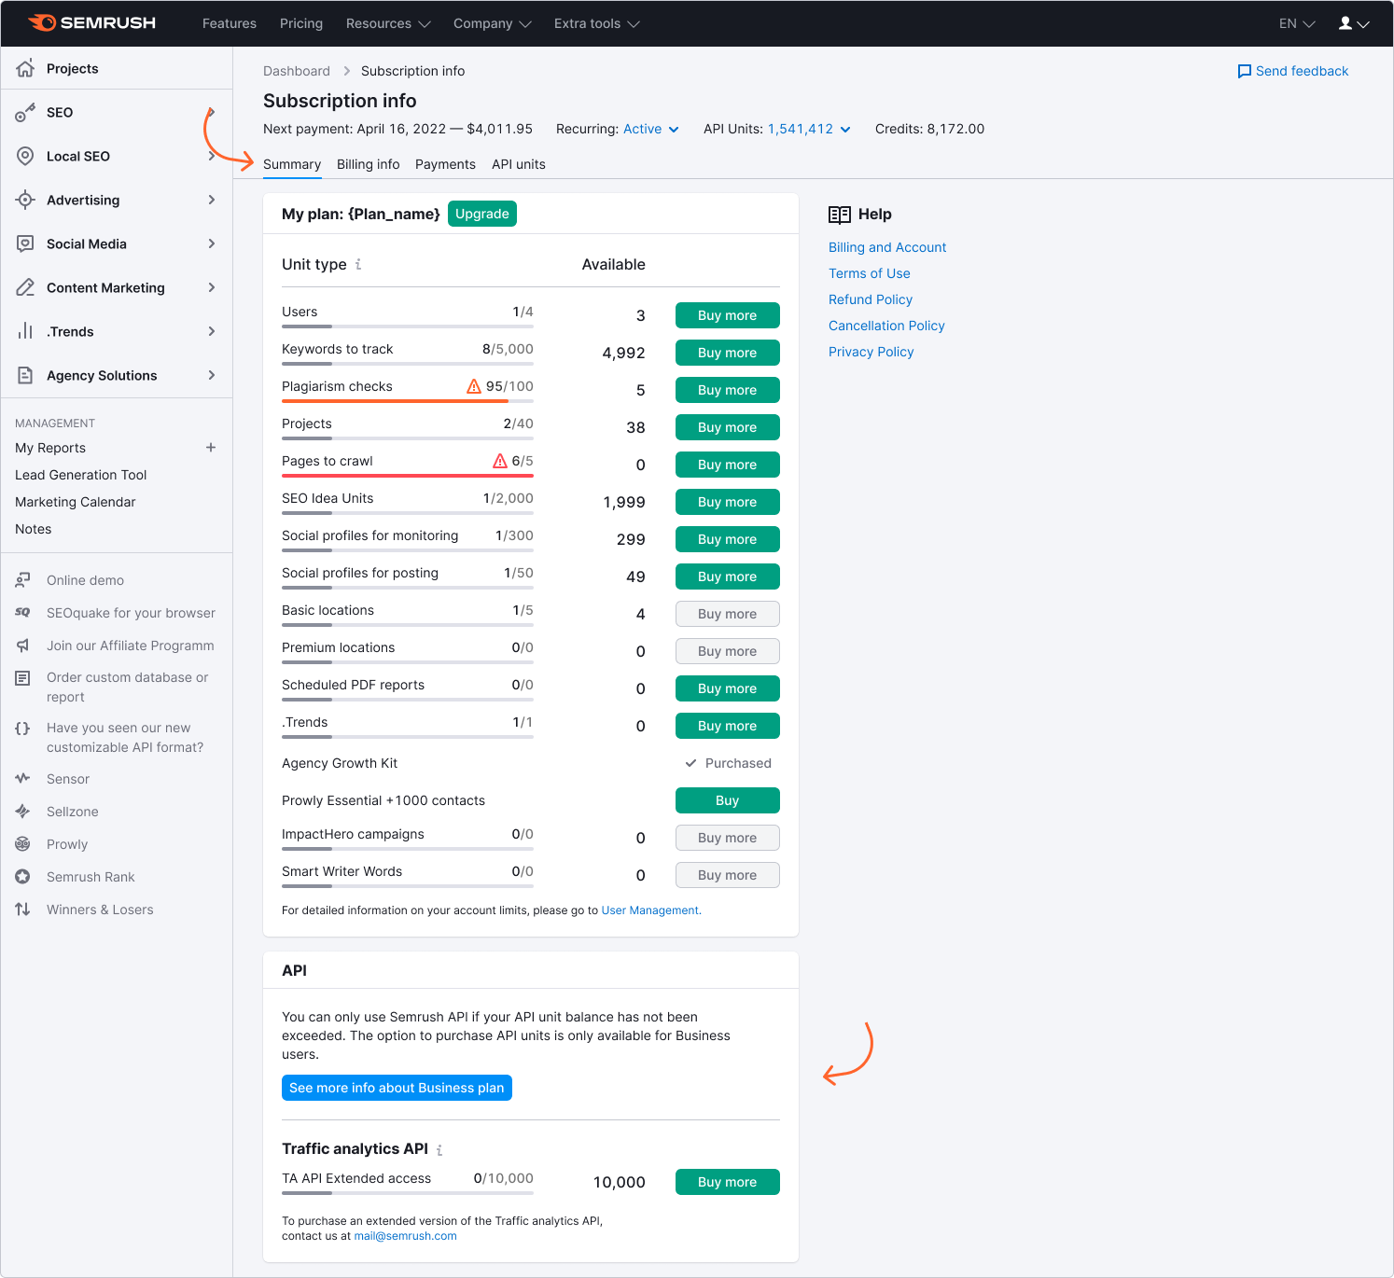Click the API format braces icon
The width and height of the screenshot is (1394, 1278).
(x=23, y=729)
